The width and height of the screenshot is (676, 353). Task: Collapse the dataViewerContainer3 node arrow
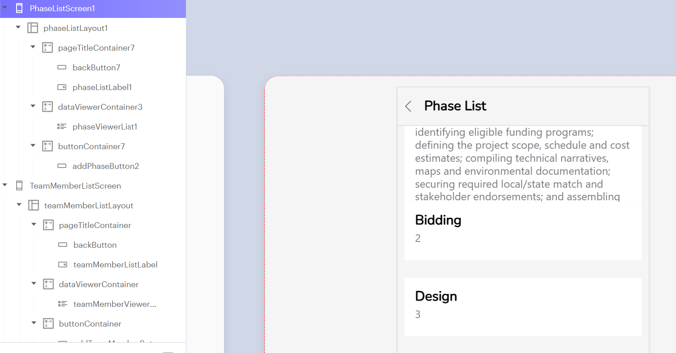[33, 107]
